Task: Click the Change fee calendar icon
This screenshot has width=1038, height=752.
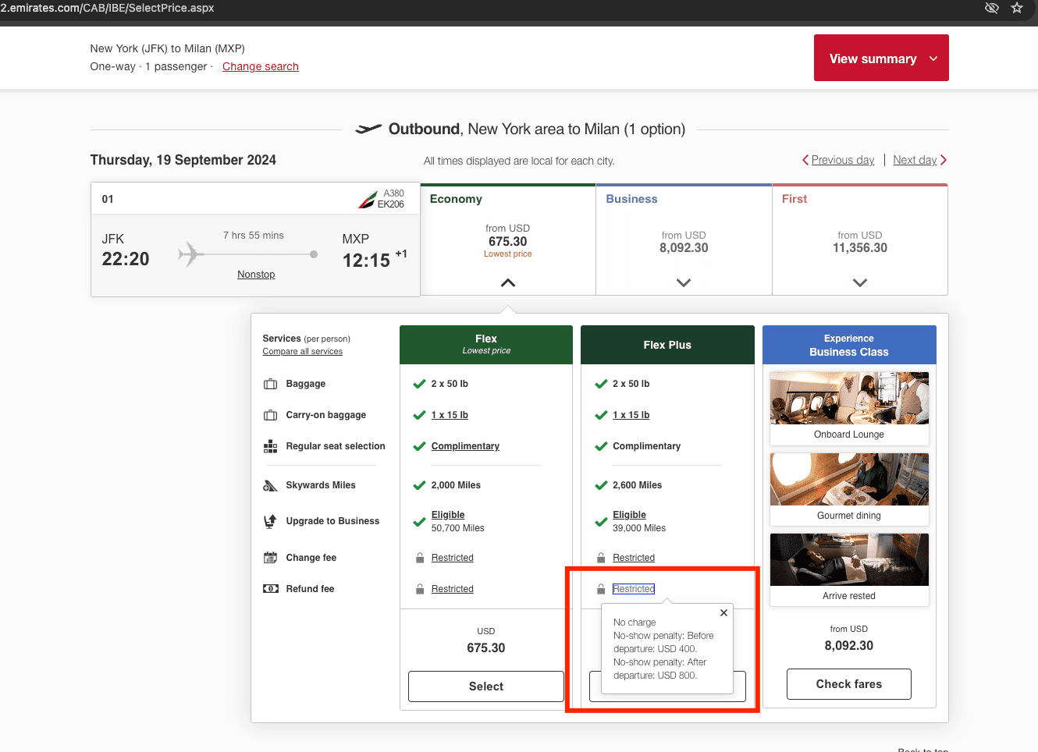Action: 271,558
